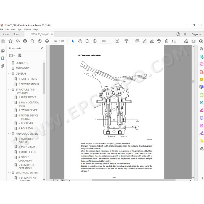Click the document vertical scrollbar thumb
Image resolution: width=204 pixels, height=204 pixels.
click(193, 81)
